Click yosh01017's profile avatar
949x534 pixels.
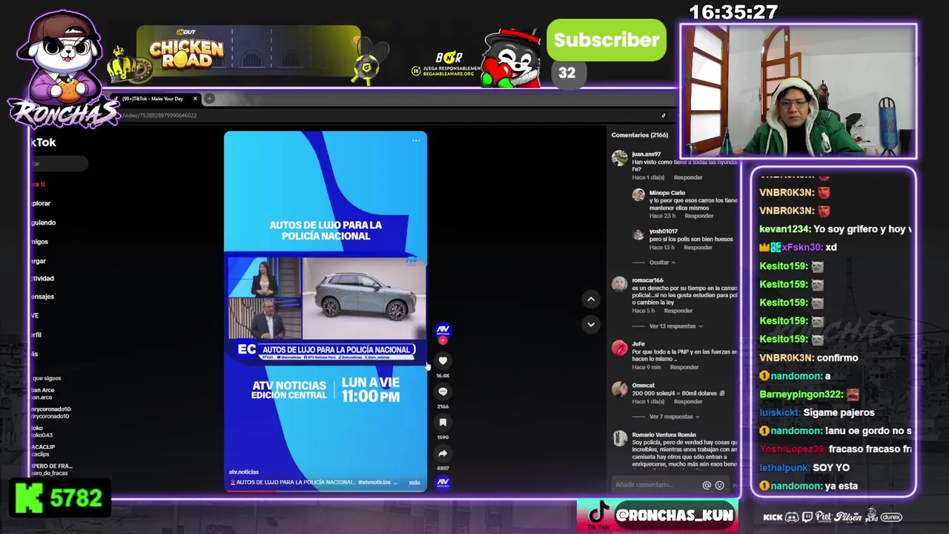coord(638,234)
